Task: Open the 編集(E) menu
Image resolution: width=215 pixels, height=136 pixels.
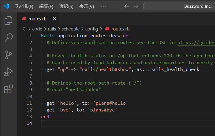Action: [46, 6]
